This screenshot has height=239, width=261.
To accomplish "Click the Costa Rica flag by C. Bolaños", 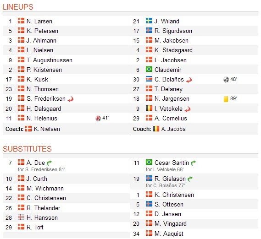I will [x=149, y=79].
